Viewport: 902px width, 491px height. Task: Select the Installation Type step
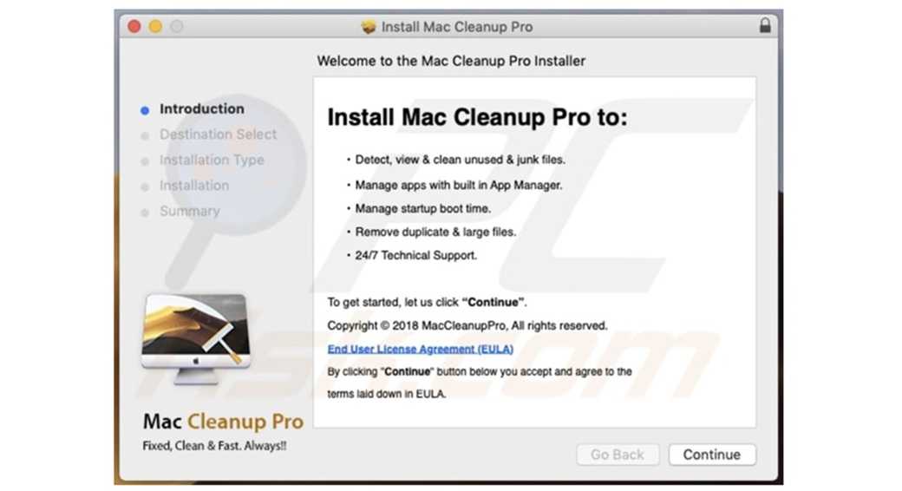click(x=212, y=160)
